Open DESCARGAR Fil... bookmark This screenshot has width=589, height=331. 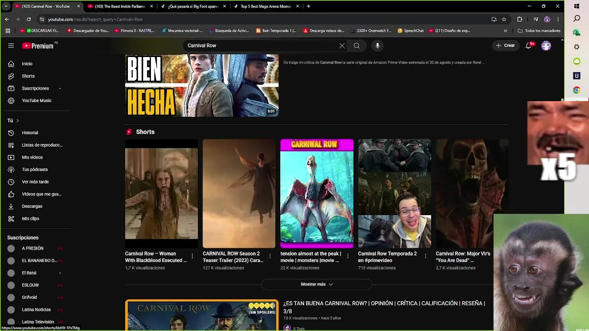click(x=40, y=31)
